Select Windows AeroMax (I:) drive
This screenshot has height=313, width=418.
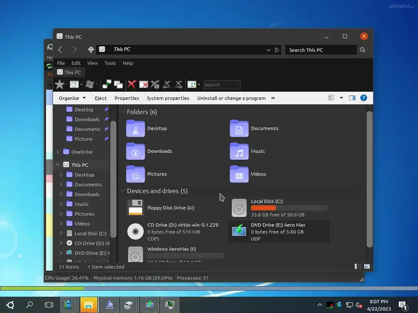(175, 254)
